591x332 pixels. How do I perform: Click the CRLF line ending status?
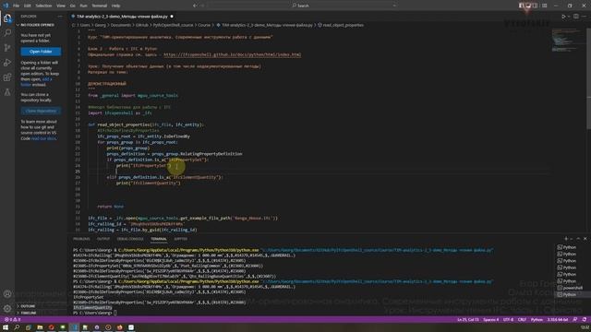pyautogui.click(x=522, y=320)
